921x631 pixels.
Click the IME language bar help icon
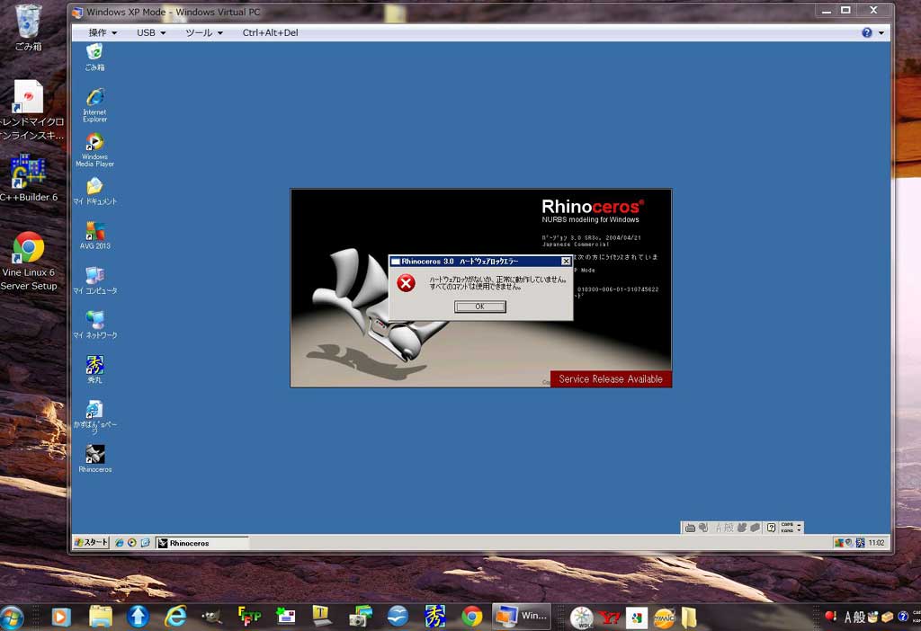click(x=771, y=528)
